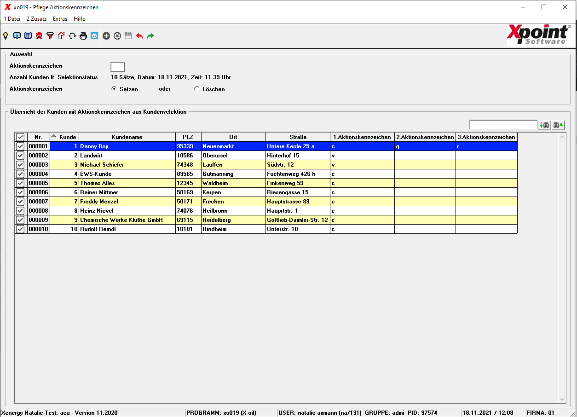Toggle the select-all checkbox in table header
Viewport: 577px width, 417px height.
(x=20, y=137)
